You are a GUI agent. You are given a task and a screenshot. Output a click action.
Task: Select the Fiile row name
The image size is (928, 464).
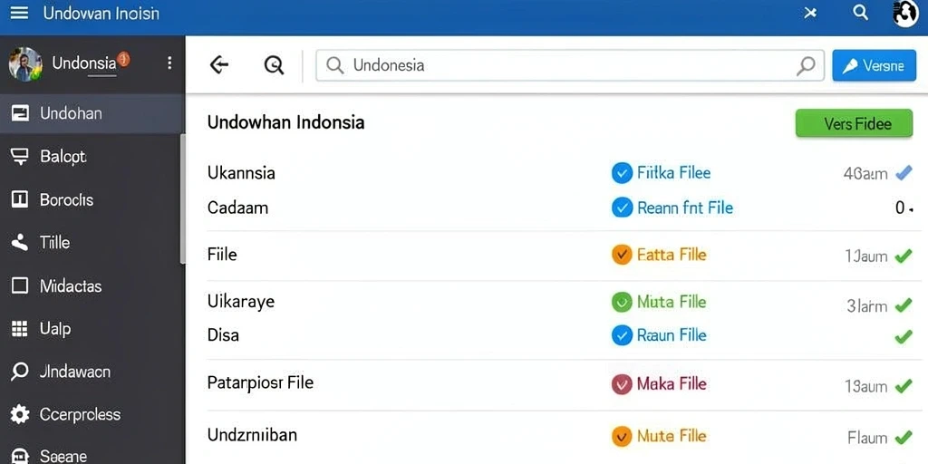(222, 255)
